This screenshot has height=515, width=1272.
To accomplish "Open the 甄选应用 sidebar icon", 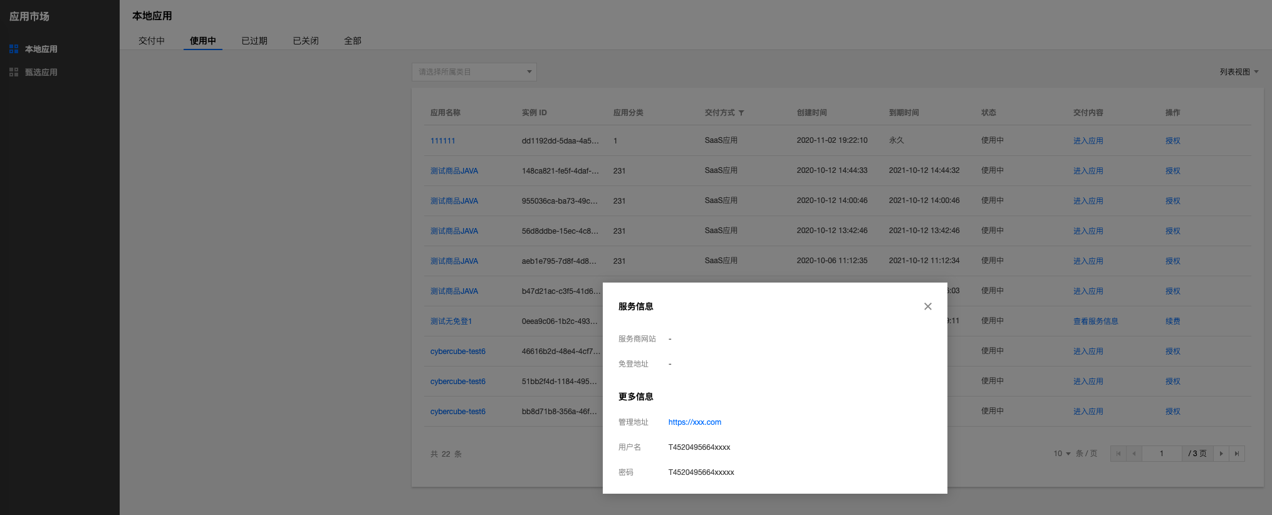I will [x=14, y=72].
